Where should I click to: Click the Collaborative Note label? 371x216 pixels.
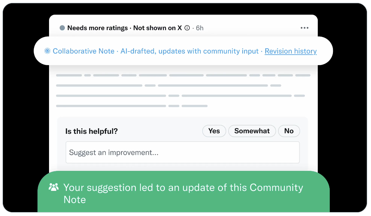(84, 51)
